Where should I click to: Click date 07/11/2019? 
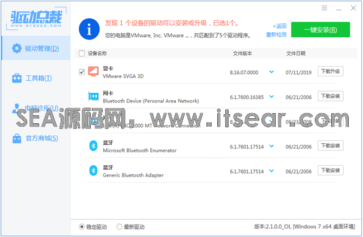pos(298,72)
